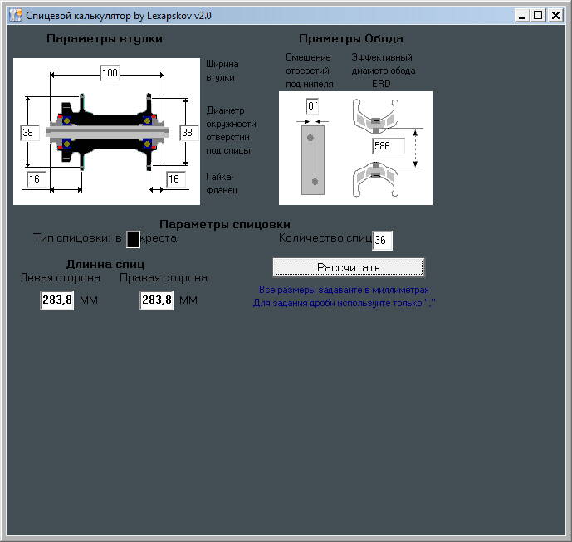Close the Спицевой калькулятор window

point(555,15)
